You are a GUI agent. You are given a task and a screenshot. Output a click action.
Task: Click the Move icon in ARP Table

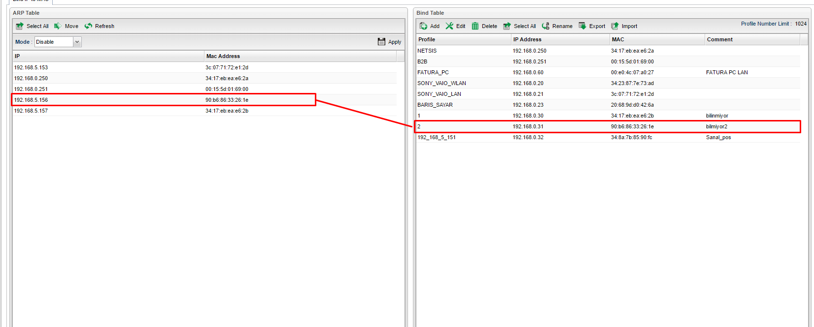pyautogui.click(x=58, y=26)
